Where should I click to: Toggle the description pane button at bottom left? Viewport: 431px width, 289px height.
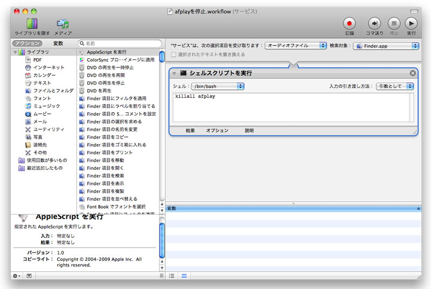[29, 276]
